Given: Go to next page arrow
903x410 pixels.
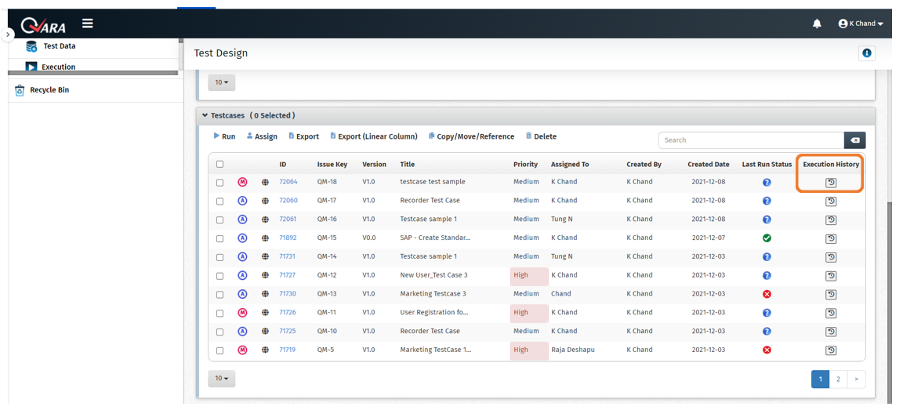Looking at the screenshot, I should coord(856,379).
